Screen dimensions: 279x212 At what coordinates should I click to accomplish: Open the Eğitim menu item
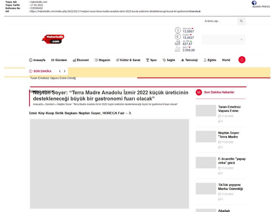210,60
